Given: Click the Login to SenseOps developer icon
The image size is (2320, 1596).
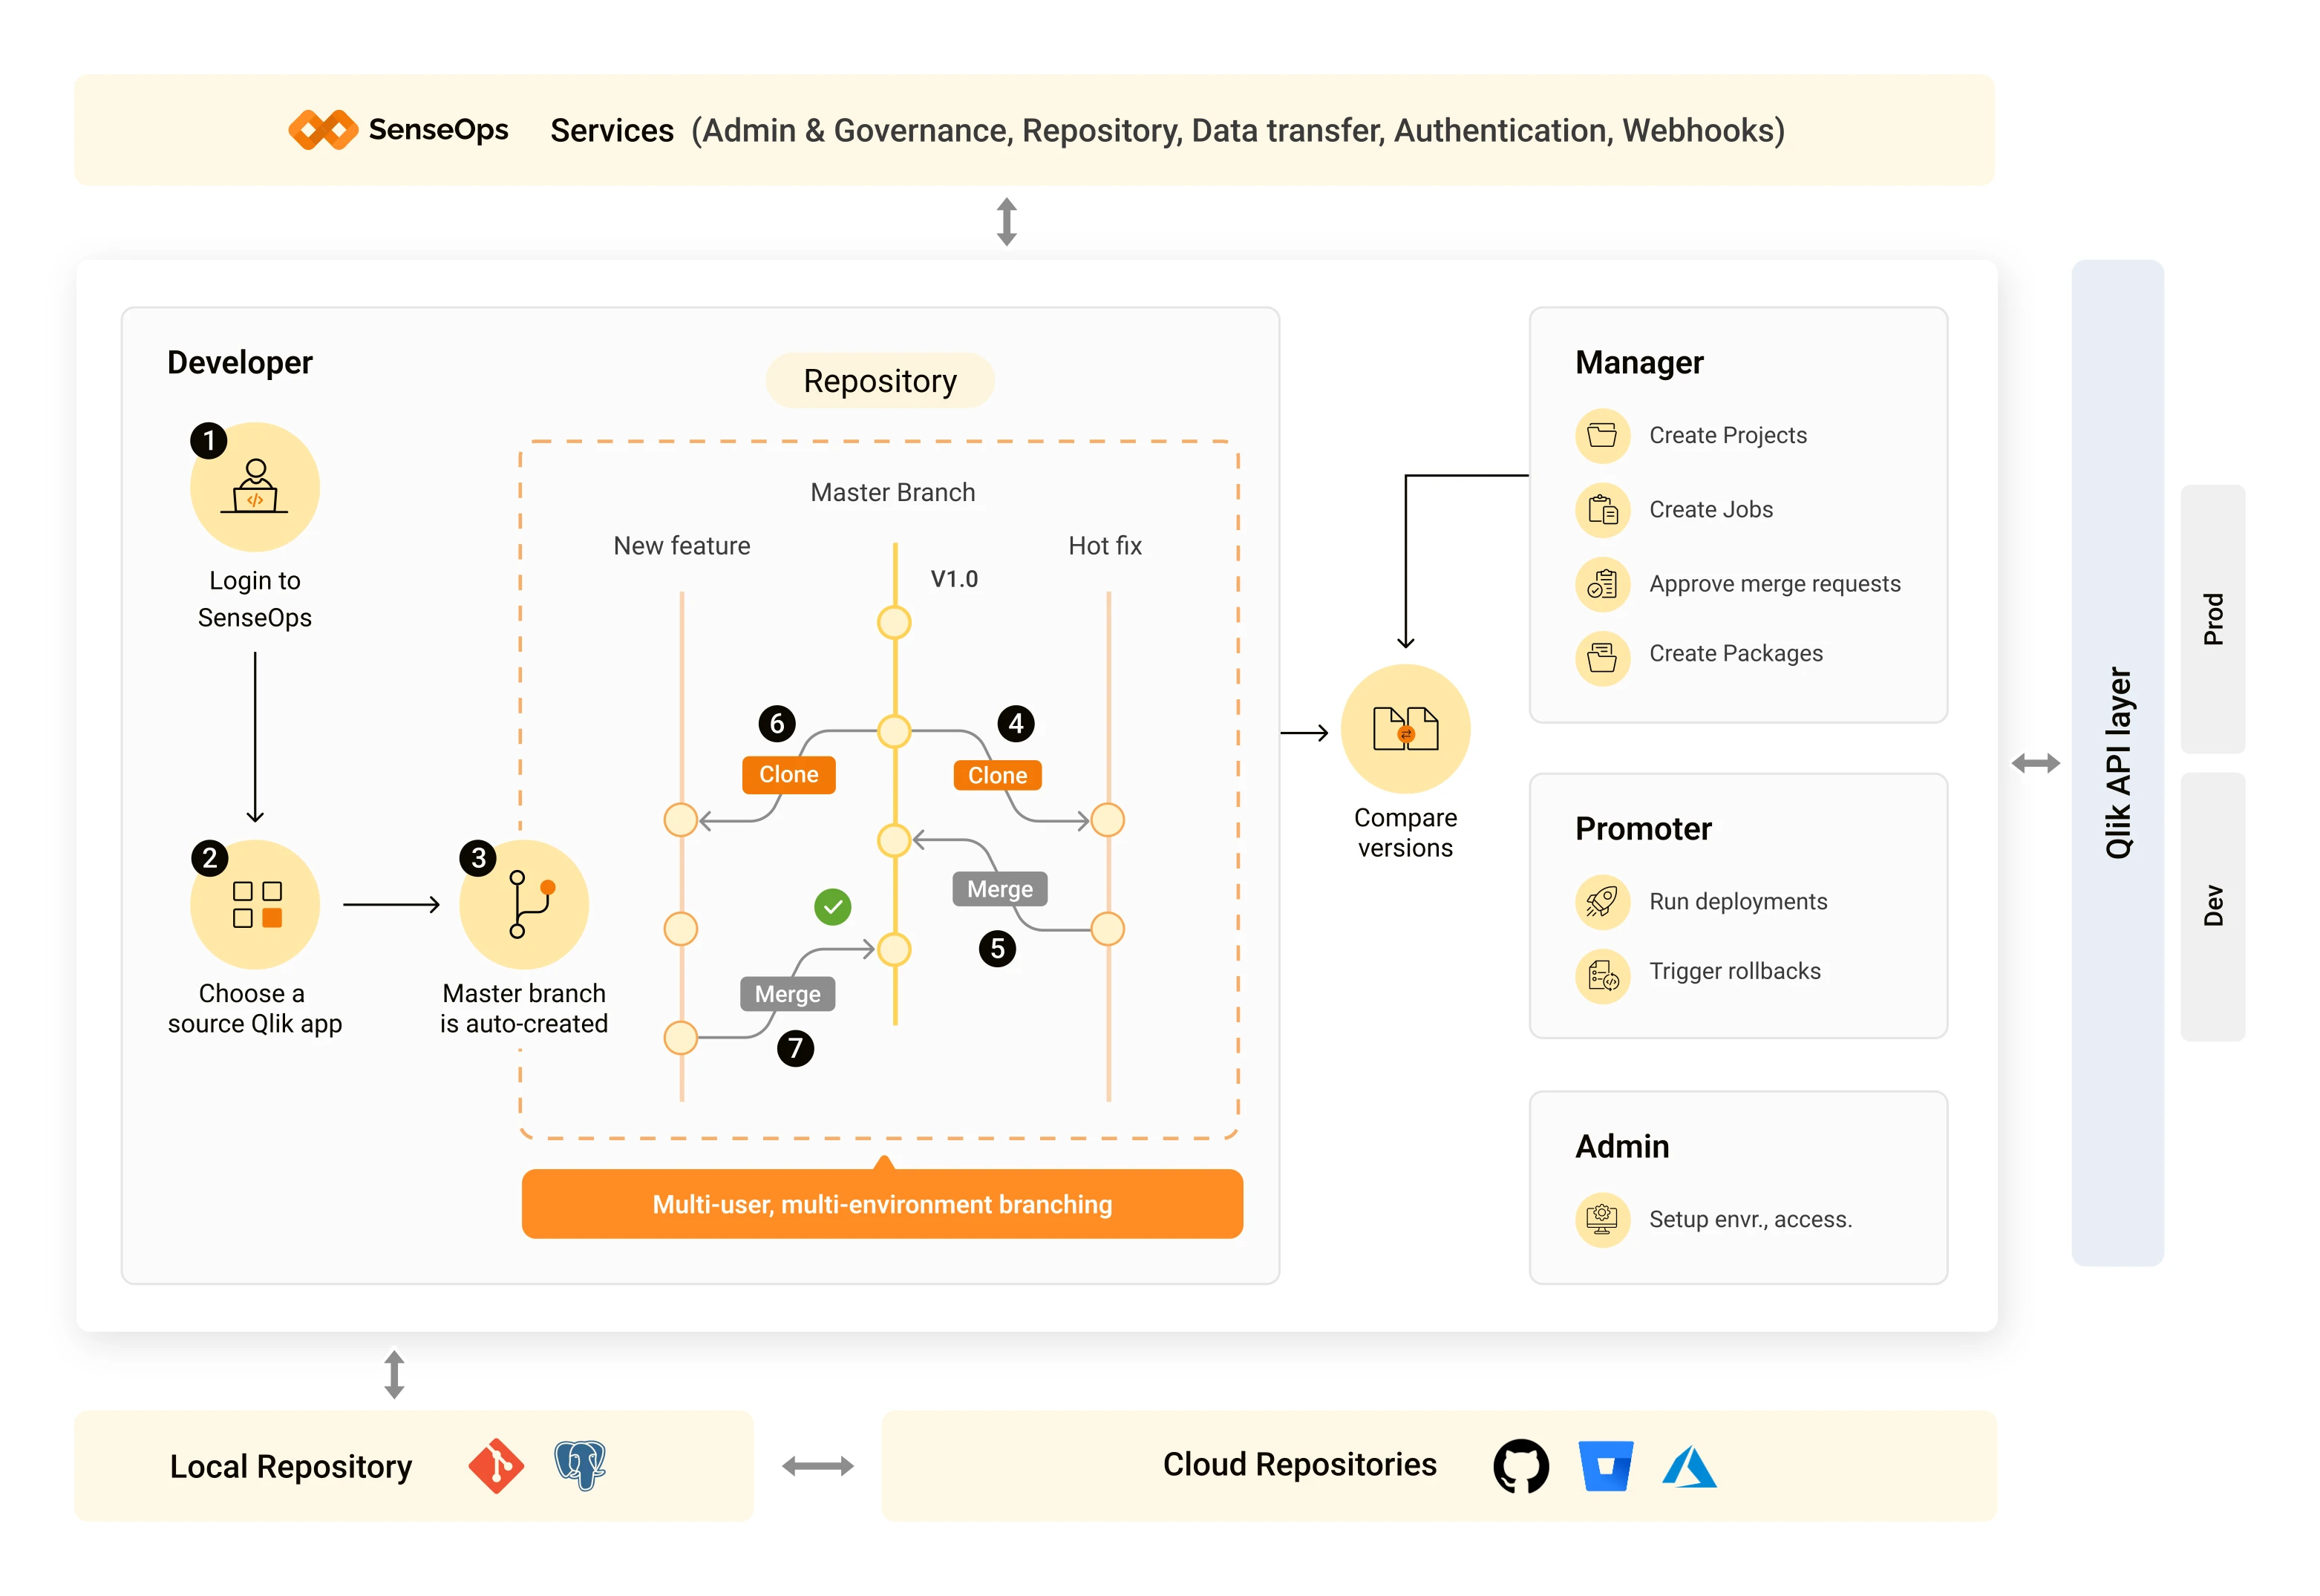Looking at the screenshot, I should click(x=255, y=487).
